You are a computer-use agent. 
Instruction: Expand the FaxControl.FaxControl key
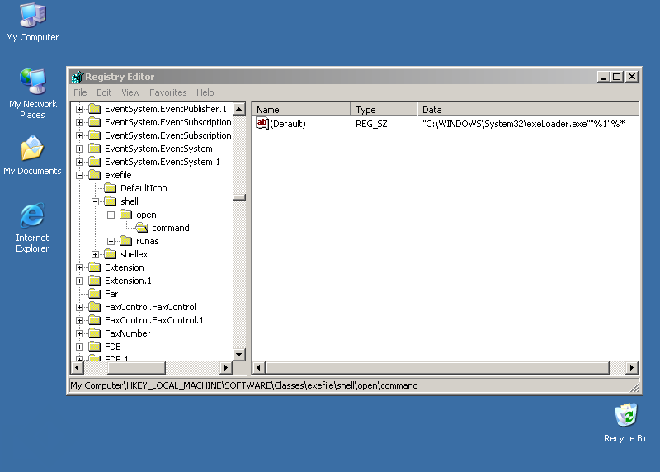coord(79,307)
